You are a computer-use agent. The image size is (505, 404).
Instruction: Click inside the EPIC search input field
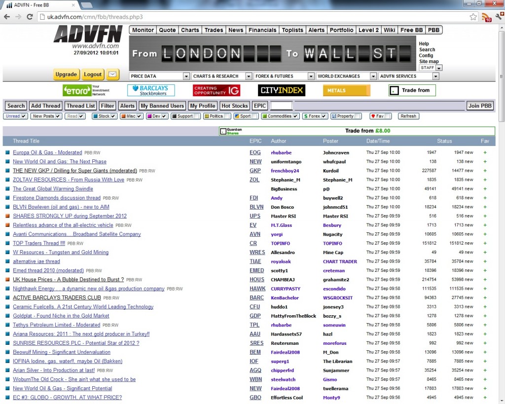[x=281, y=106]
